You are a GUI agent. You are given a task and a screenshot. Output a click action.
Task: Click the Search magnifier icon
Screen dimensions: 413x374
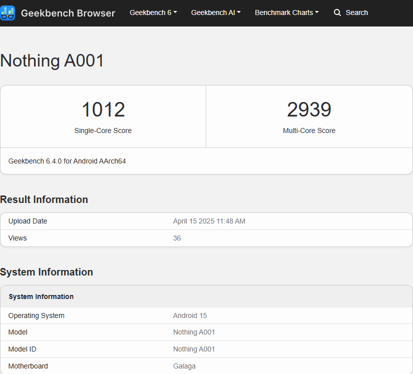coord(337,12)
